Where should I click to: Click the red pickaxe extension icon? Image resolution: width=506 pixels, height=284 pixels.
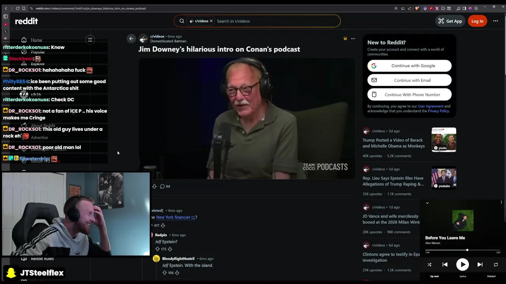(431, 8)
